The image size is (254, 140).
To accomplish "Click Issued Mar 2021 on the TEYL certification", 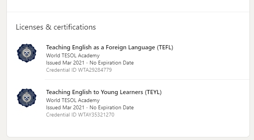I will tap(65, 107).
